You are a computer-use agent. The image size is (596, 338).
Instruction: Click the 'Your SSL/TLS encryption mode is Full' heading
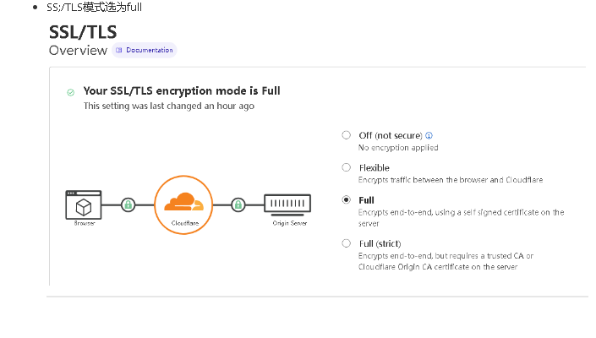[182, 90]
